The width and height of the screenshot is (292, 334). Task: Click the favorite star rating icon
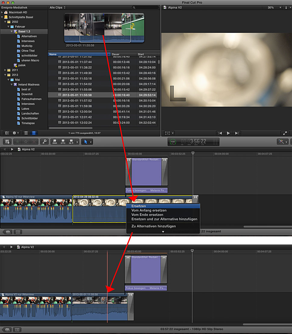click(x=18, y=142)
